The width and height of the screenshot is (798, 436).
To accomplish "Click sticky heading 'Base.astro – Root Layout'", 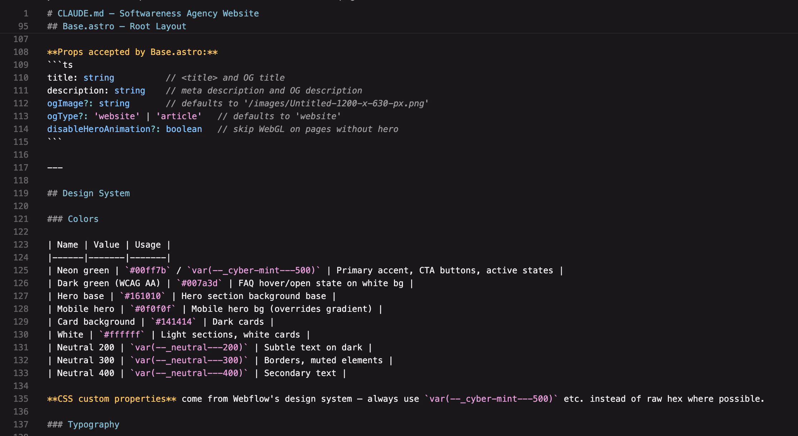I will coord(117,26).
